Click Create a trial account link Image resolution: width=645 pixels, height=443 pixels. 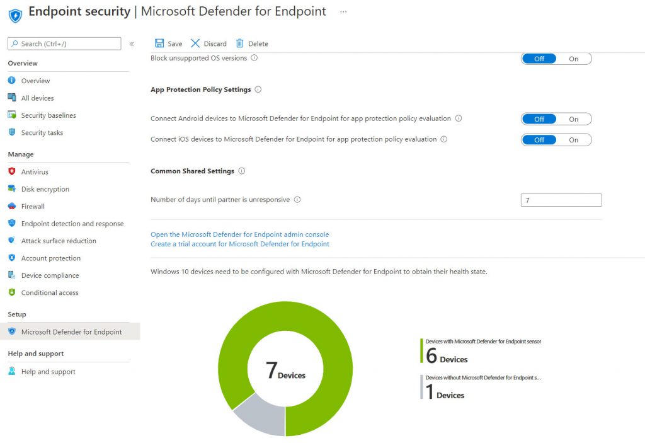[240, 244]
